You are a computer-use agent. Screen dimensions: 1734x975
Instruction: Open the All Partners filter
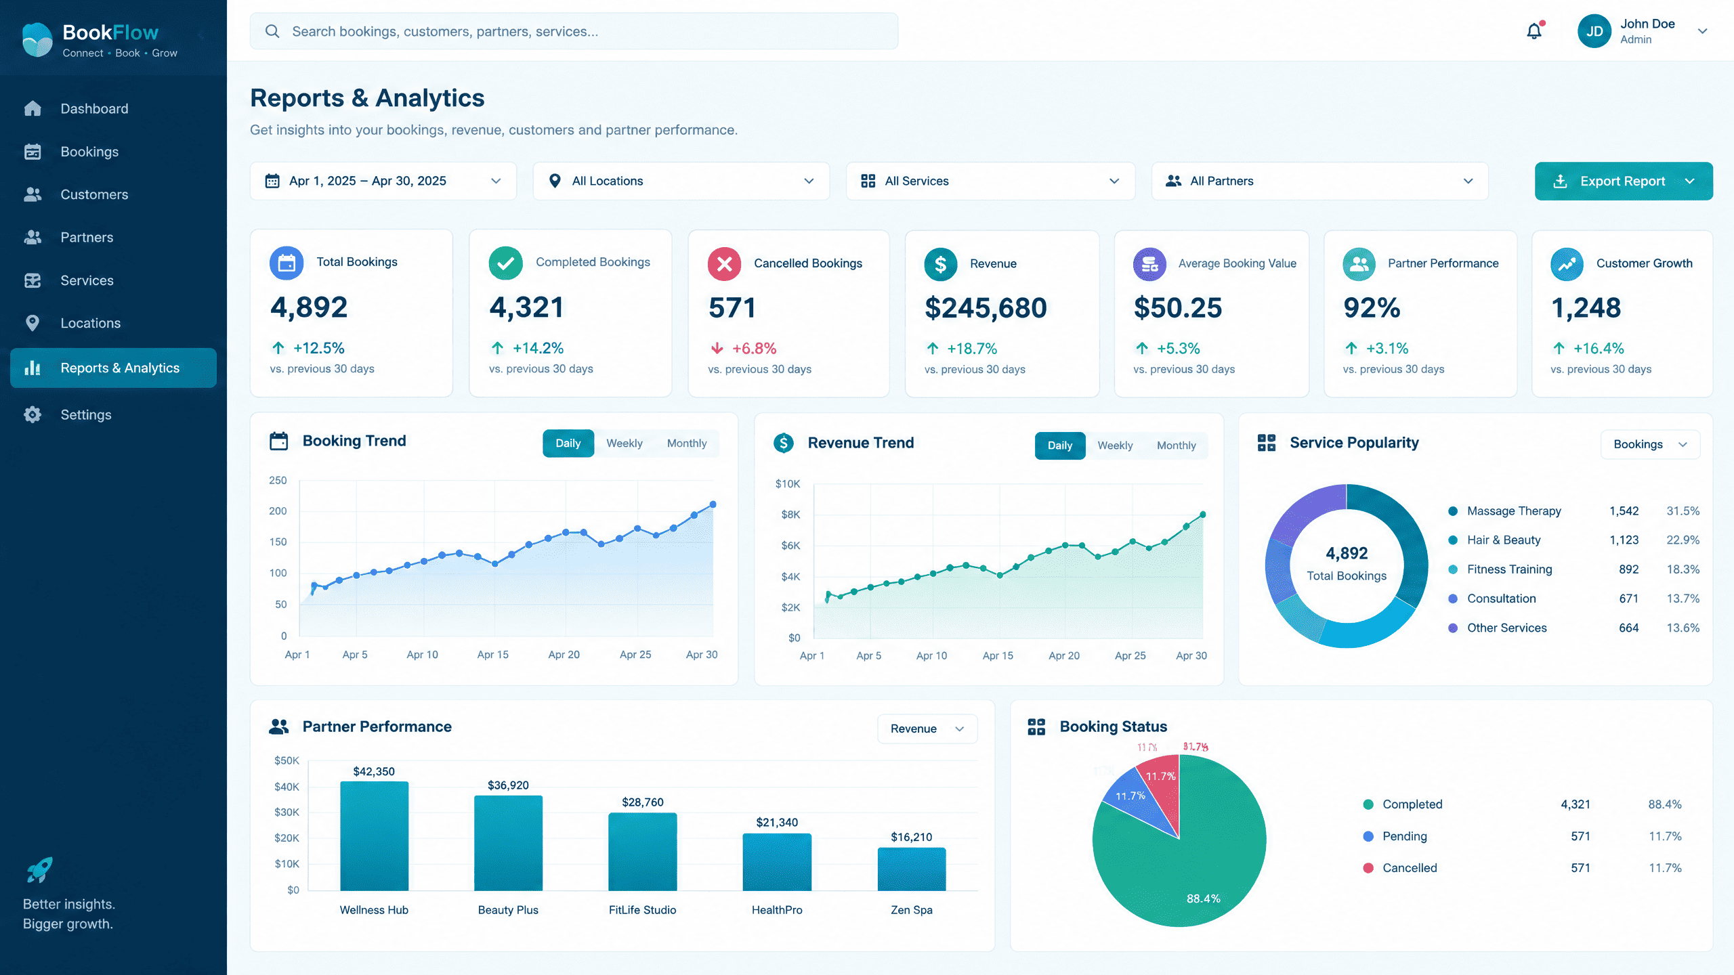coord(1319,181)
